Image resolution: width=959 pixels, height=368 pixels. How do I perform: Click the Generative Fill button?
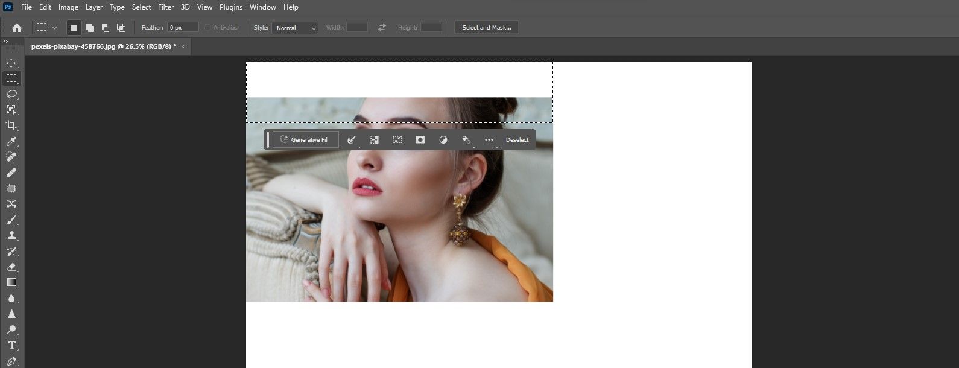coord(305,139)
